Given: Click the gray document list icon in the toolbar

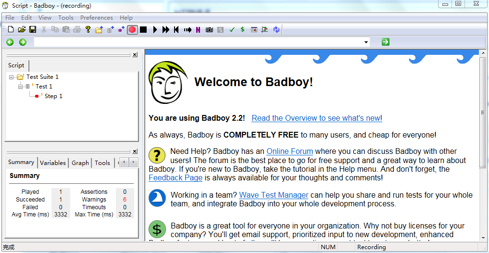Looking at the screenshot, I should [221, 30].
